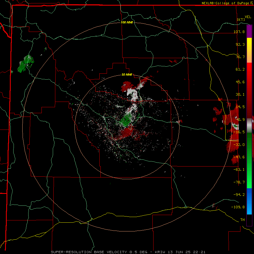The image size is (254, 254).
Task: Click the 30.1 scale value
Action: point(240,95)
